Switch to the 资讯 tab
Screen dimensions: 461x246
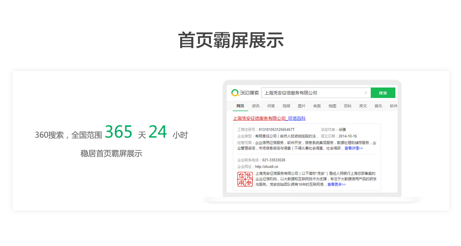click(x=255, y=106)
